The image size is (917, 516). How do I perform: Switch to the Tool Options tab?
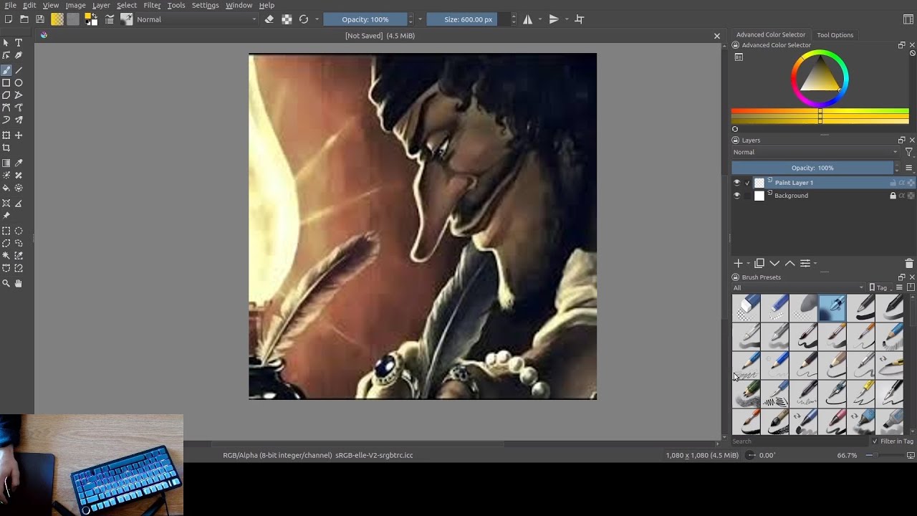click(835, 34)
